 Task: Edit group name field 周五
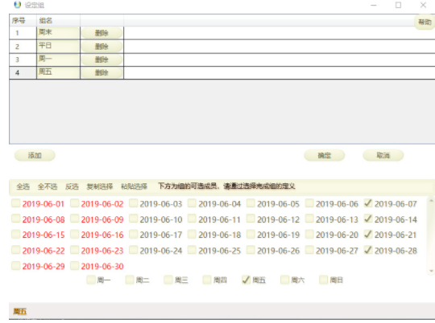point(58,72)
